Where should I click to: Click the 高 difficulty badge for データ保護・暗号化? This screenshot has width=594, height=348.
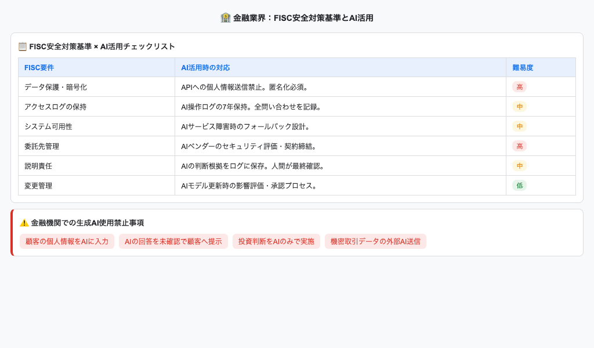(x=518, y=86)
